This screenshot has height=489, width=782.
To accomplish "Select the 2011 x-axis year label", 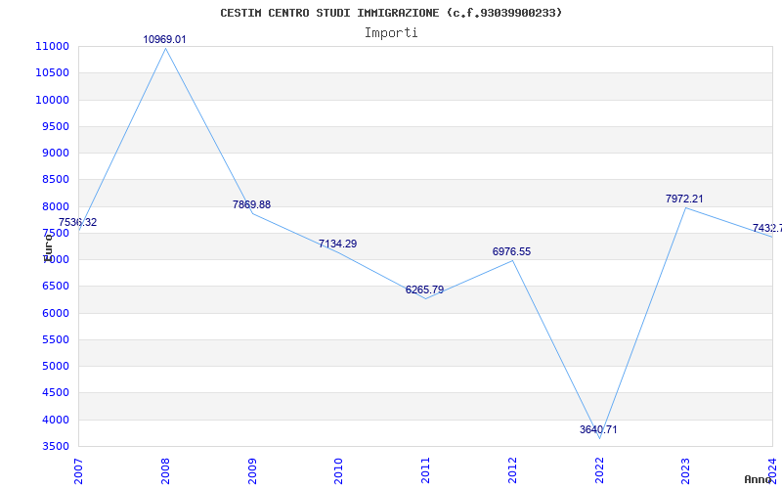I will tap(425, 470).
